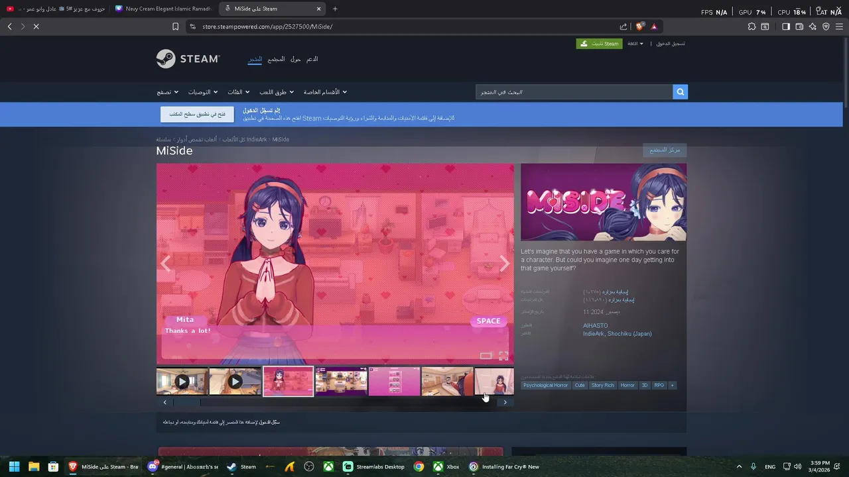Show previous screenshot with left arrow overlay
The image size is (849, 477).
point(165,264)
